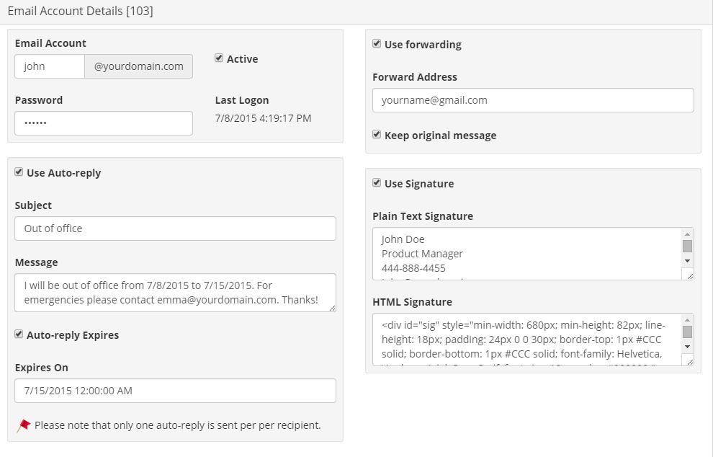
Task: Toggle the Use forwarding checkbox
Action: pos(377,44)
